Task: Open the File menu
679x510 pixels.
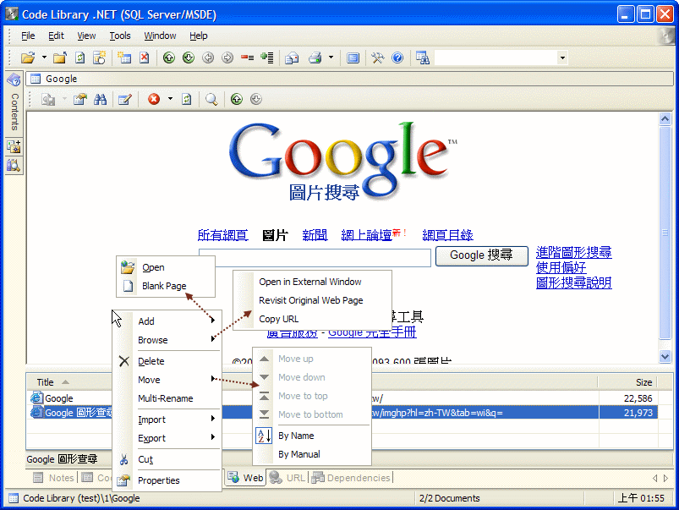Action: coord(28,36)
